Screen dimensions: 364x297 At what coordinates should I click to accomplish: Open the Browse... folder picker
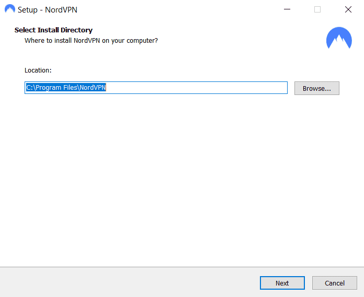pyautogui.click(x=316, y=88)
